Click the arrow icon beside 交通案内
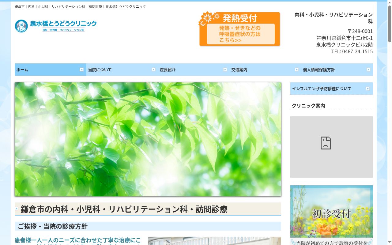The height and width of the screenshot is (245, 392). (297, 70)
